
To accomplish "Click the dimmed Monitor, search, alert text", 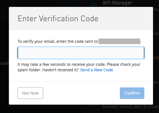I will point(131,107).
